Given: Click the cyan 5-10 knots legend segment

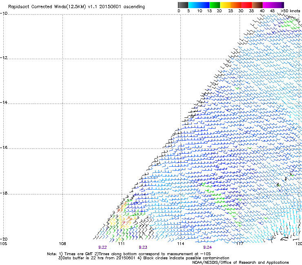Looking at the screenshot, I should 193,5.
